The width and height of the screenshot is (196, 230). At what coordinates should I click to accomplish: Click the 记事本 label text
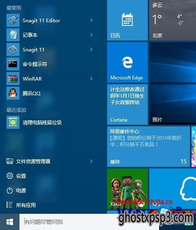30,35
